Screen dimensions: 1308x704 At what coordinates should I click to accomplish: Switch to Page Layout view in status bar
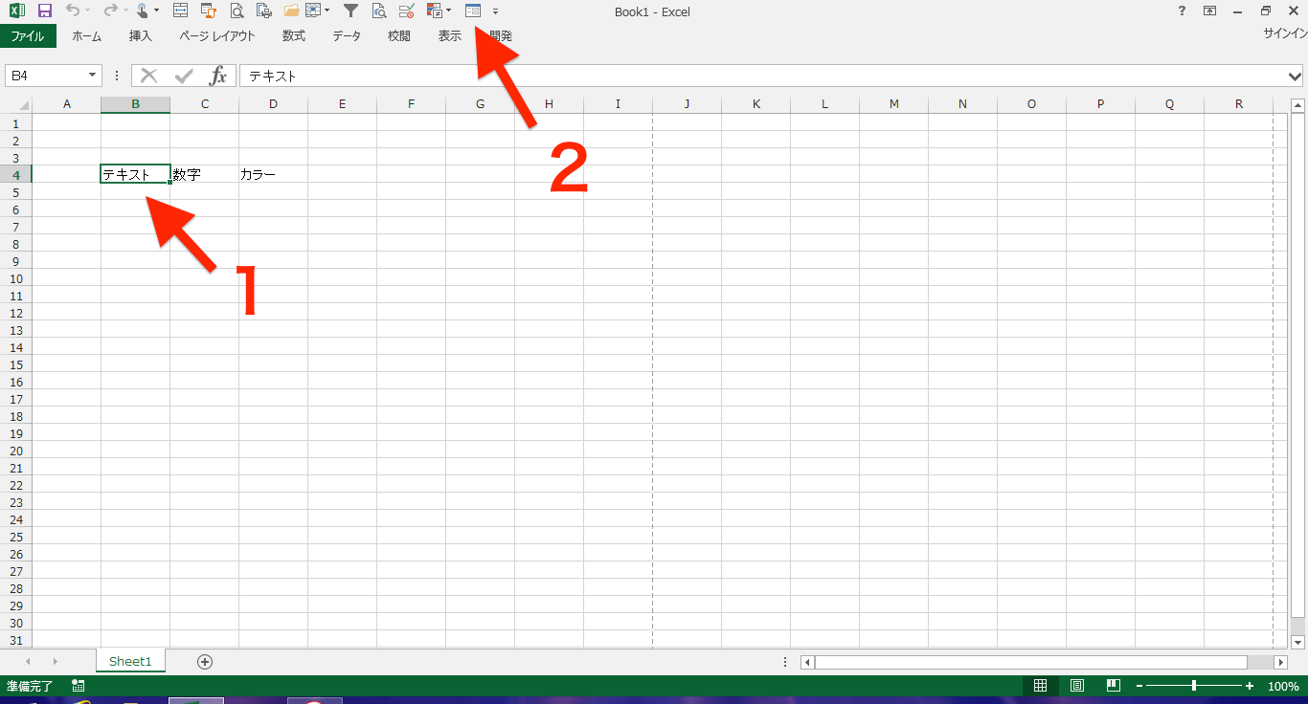[x=1077, y=686]
